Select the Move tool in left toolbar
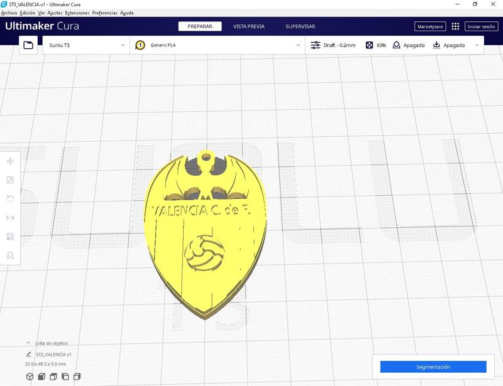The width and height of the screenshot is (503, 386). [x=10, y=161]
